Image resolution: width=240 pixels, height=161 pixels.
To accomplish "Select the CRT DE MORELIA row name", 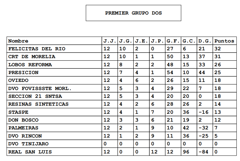I will tap(32, 56).
